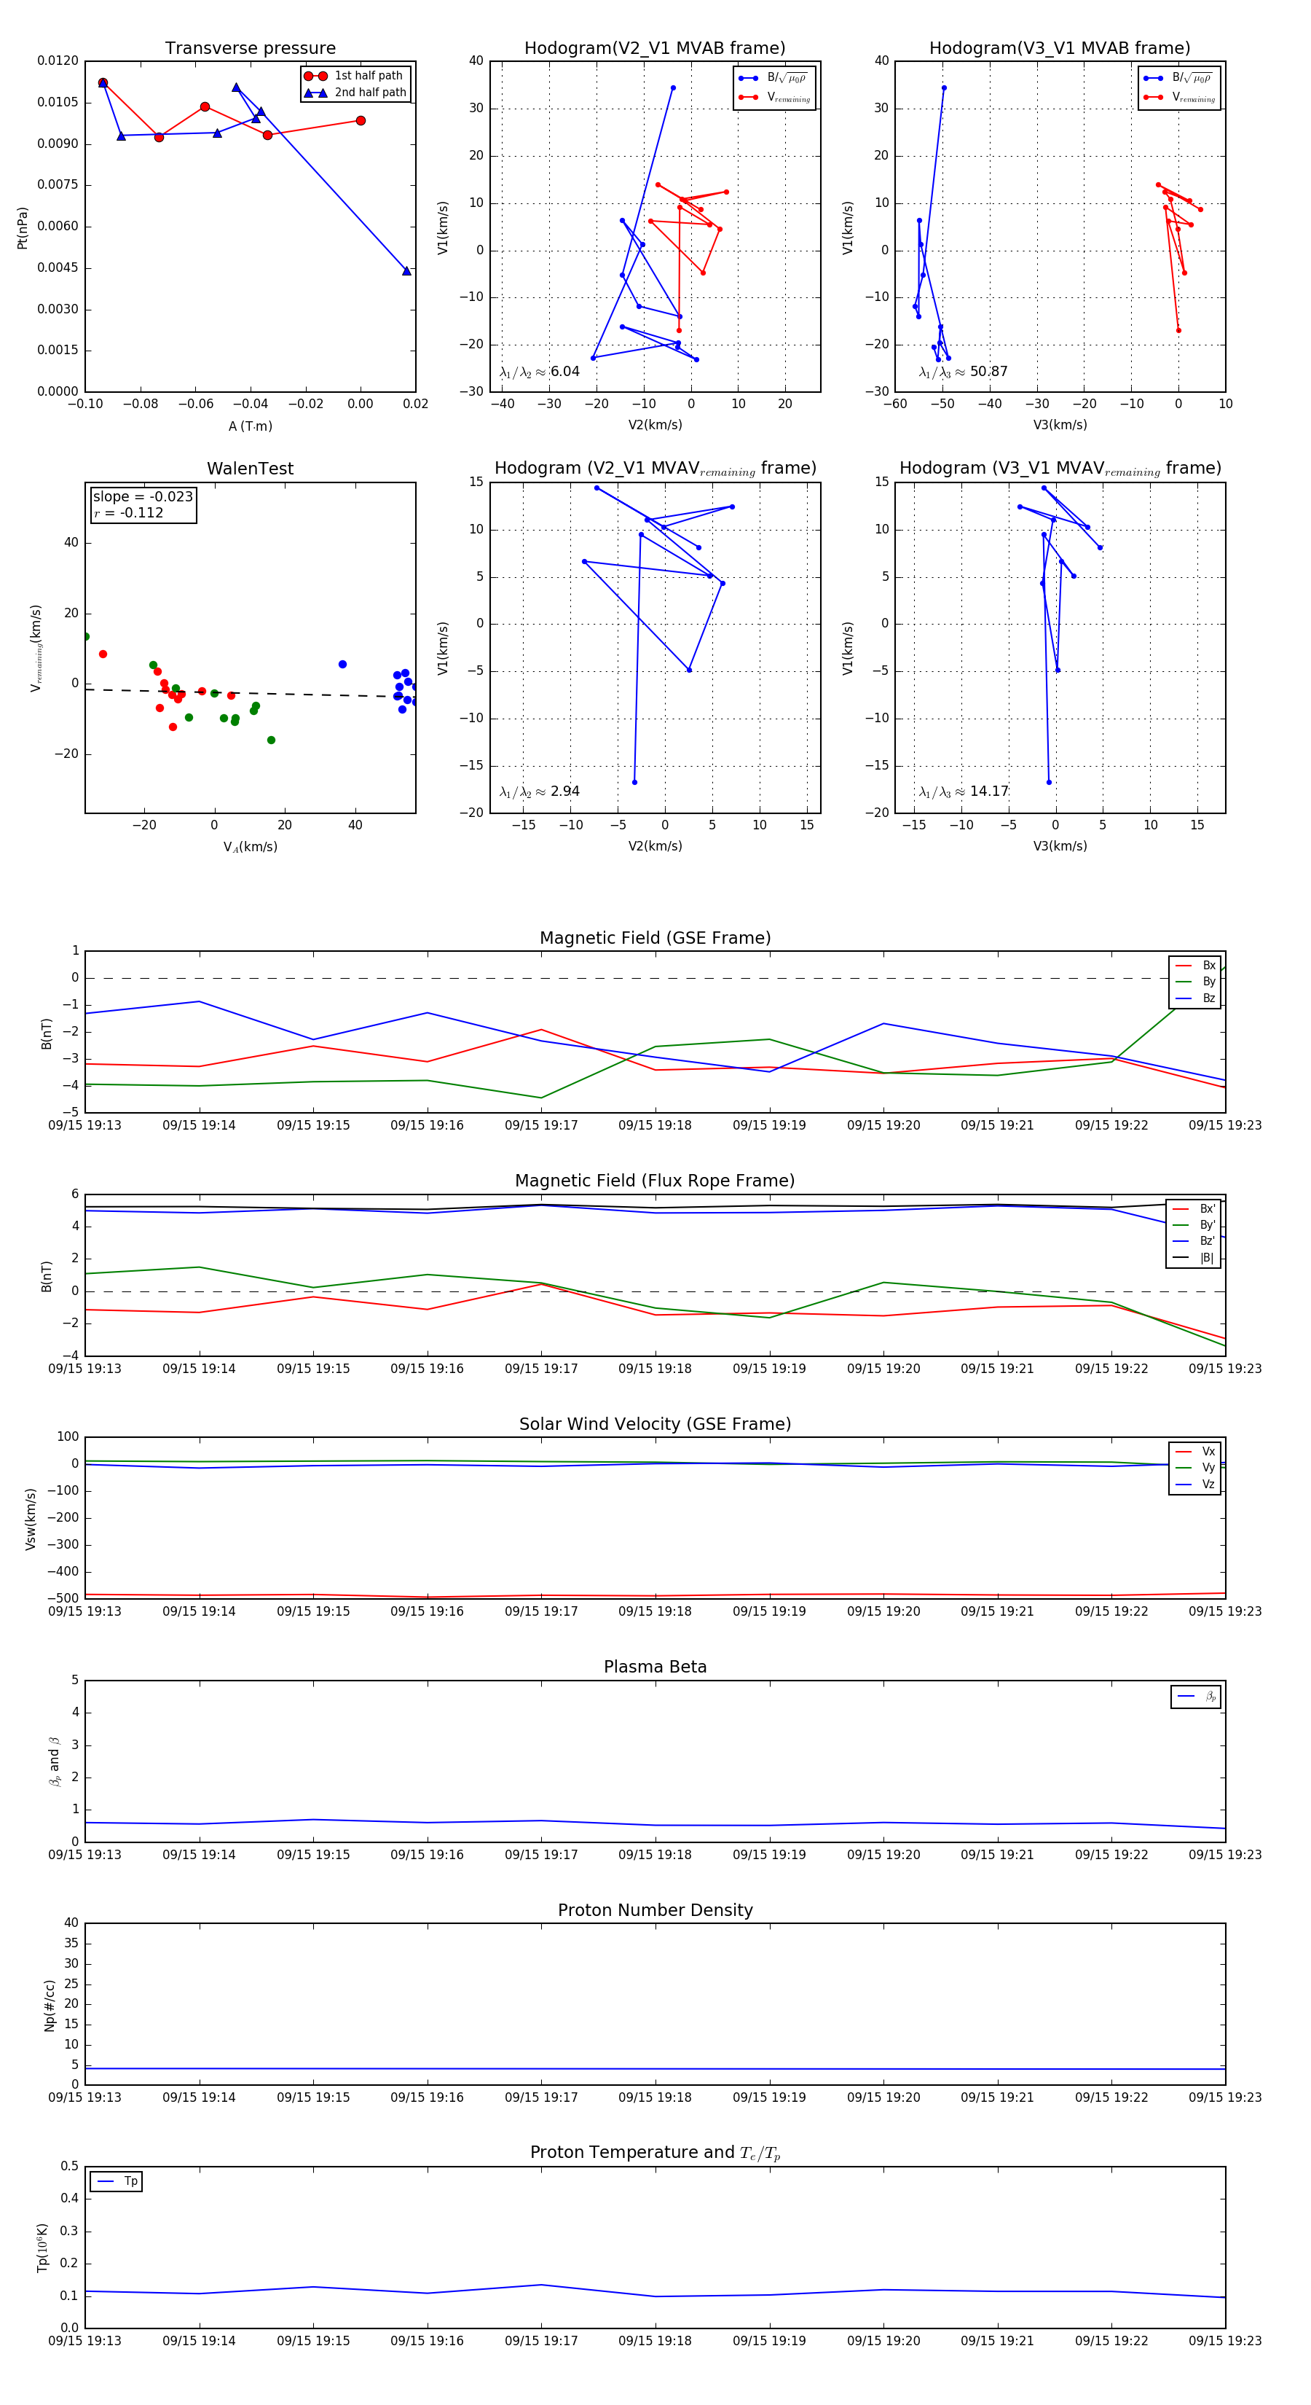Click the "Pt(nPa)" y-axis label
Screen dimensions: 1311x2405
[23, 227]
